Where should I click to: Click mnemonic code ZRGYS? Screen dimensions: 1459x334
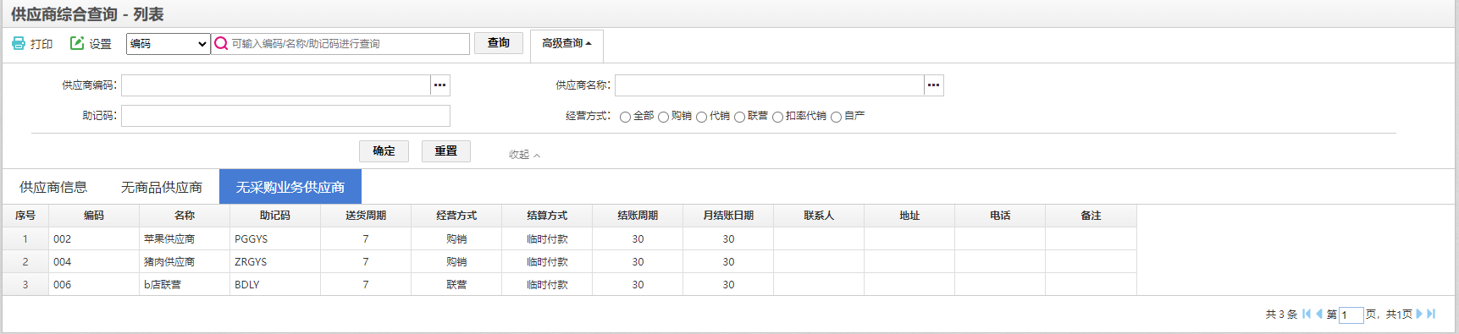click(251, 262)
